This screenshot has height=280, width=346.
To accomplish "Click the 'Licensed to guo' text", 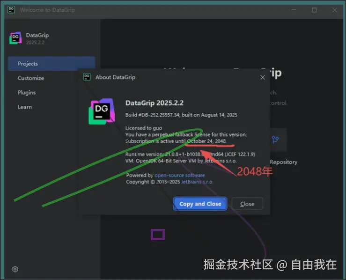I will pos(144,128).
